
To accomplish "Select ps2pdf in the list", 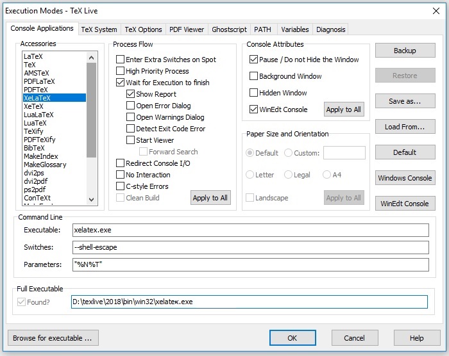I will coord(55,190).
